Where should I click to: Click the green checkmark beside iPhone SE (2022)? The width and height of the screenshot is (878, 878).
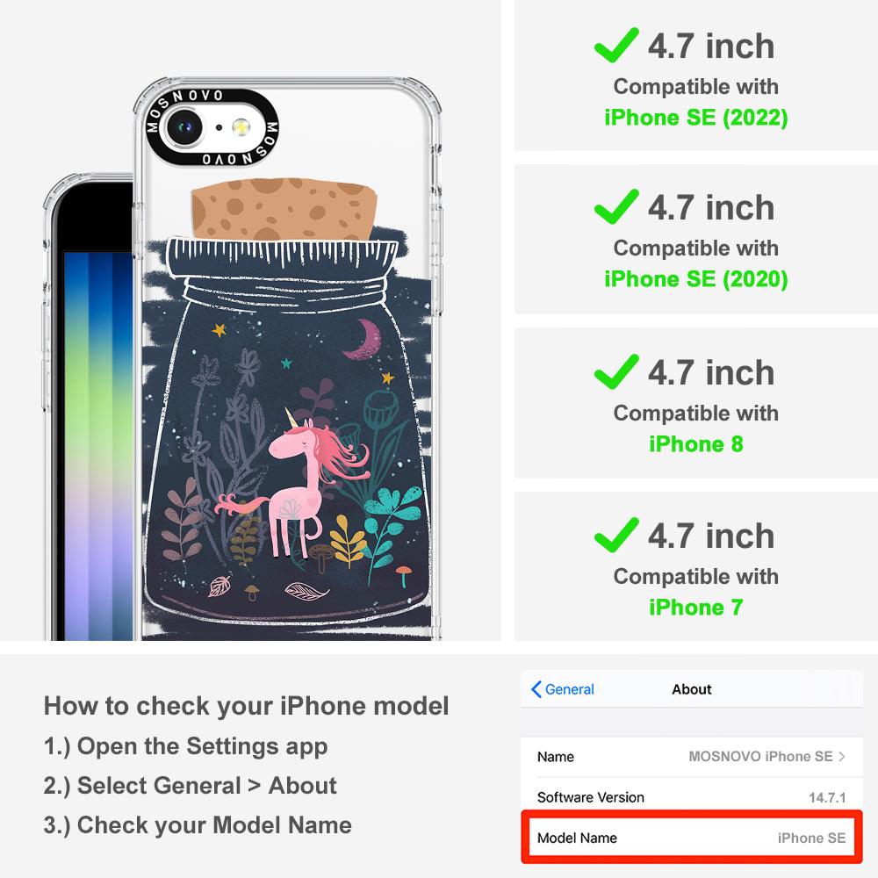(616, 45)
